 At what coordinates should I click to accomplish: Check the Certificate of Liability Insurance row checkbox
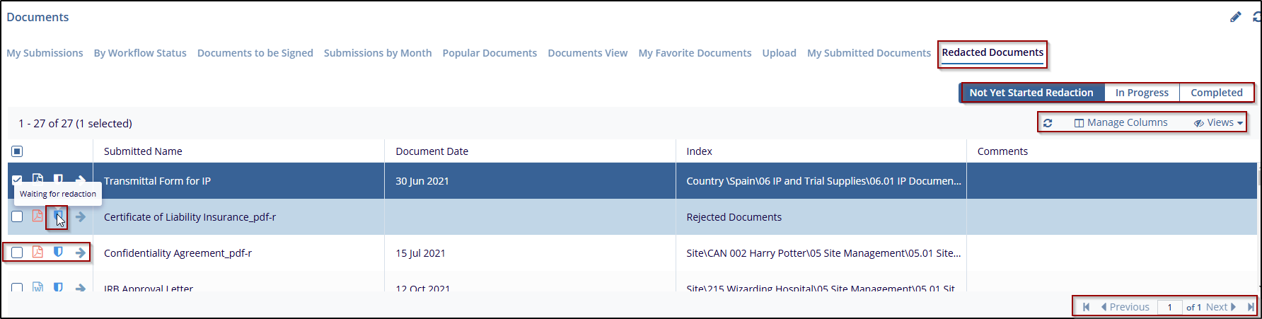click(17, 216)
